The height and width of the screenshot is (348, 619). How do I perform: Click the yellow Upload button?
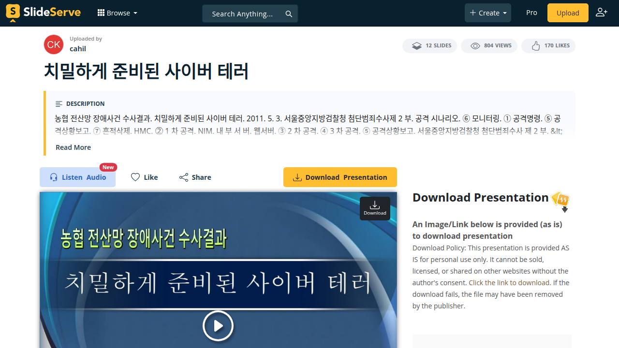[568, 13]
